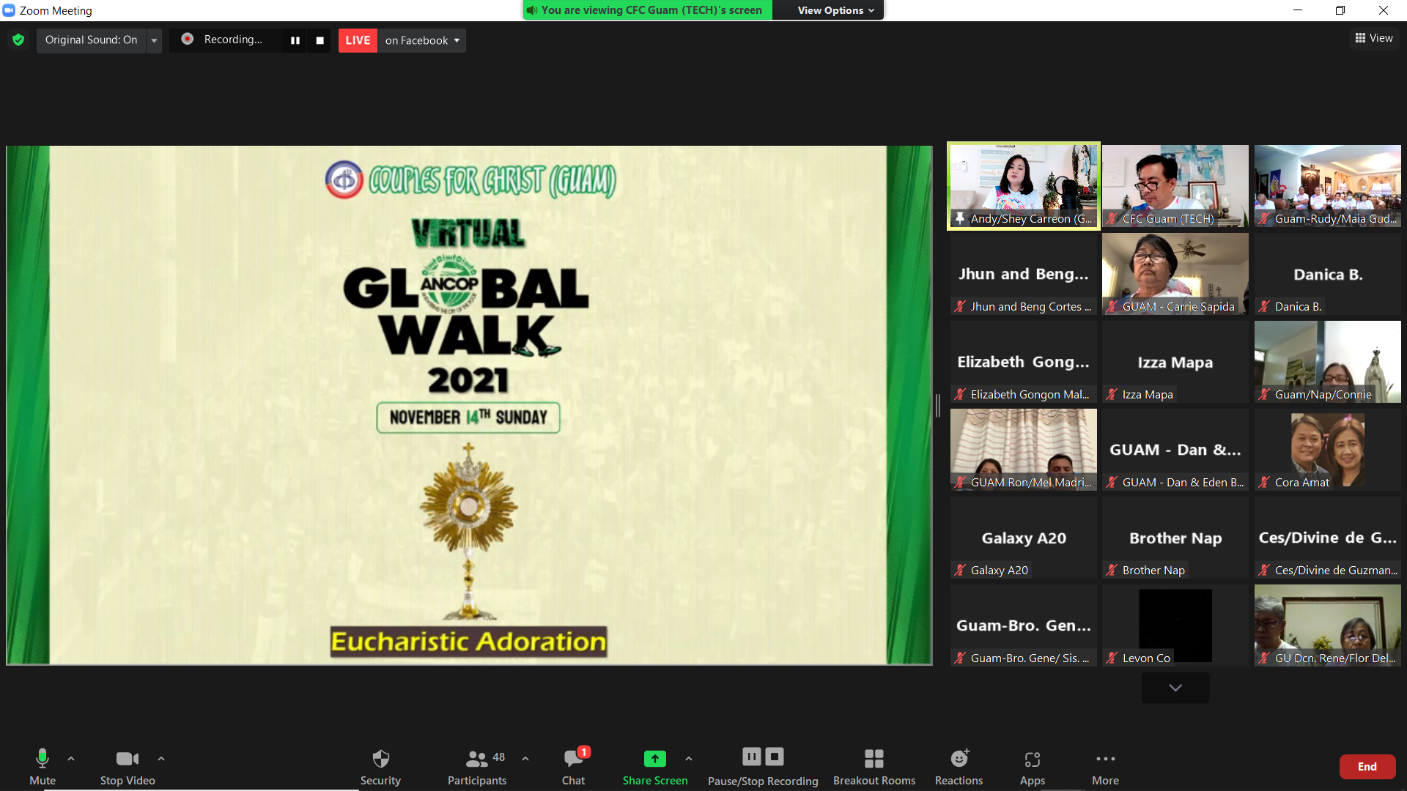Viewport: 1407px width, 791px height.
Task: Click muted mic icon on Brother Nap
Action: pos(1112,570)
